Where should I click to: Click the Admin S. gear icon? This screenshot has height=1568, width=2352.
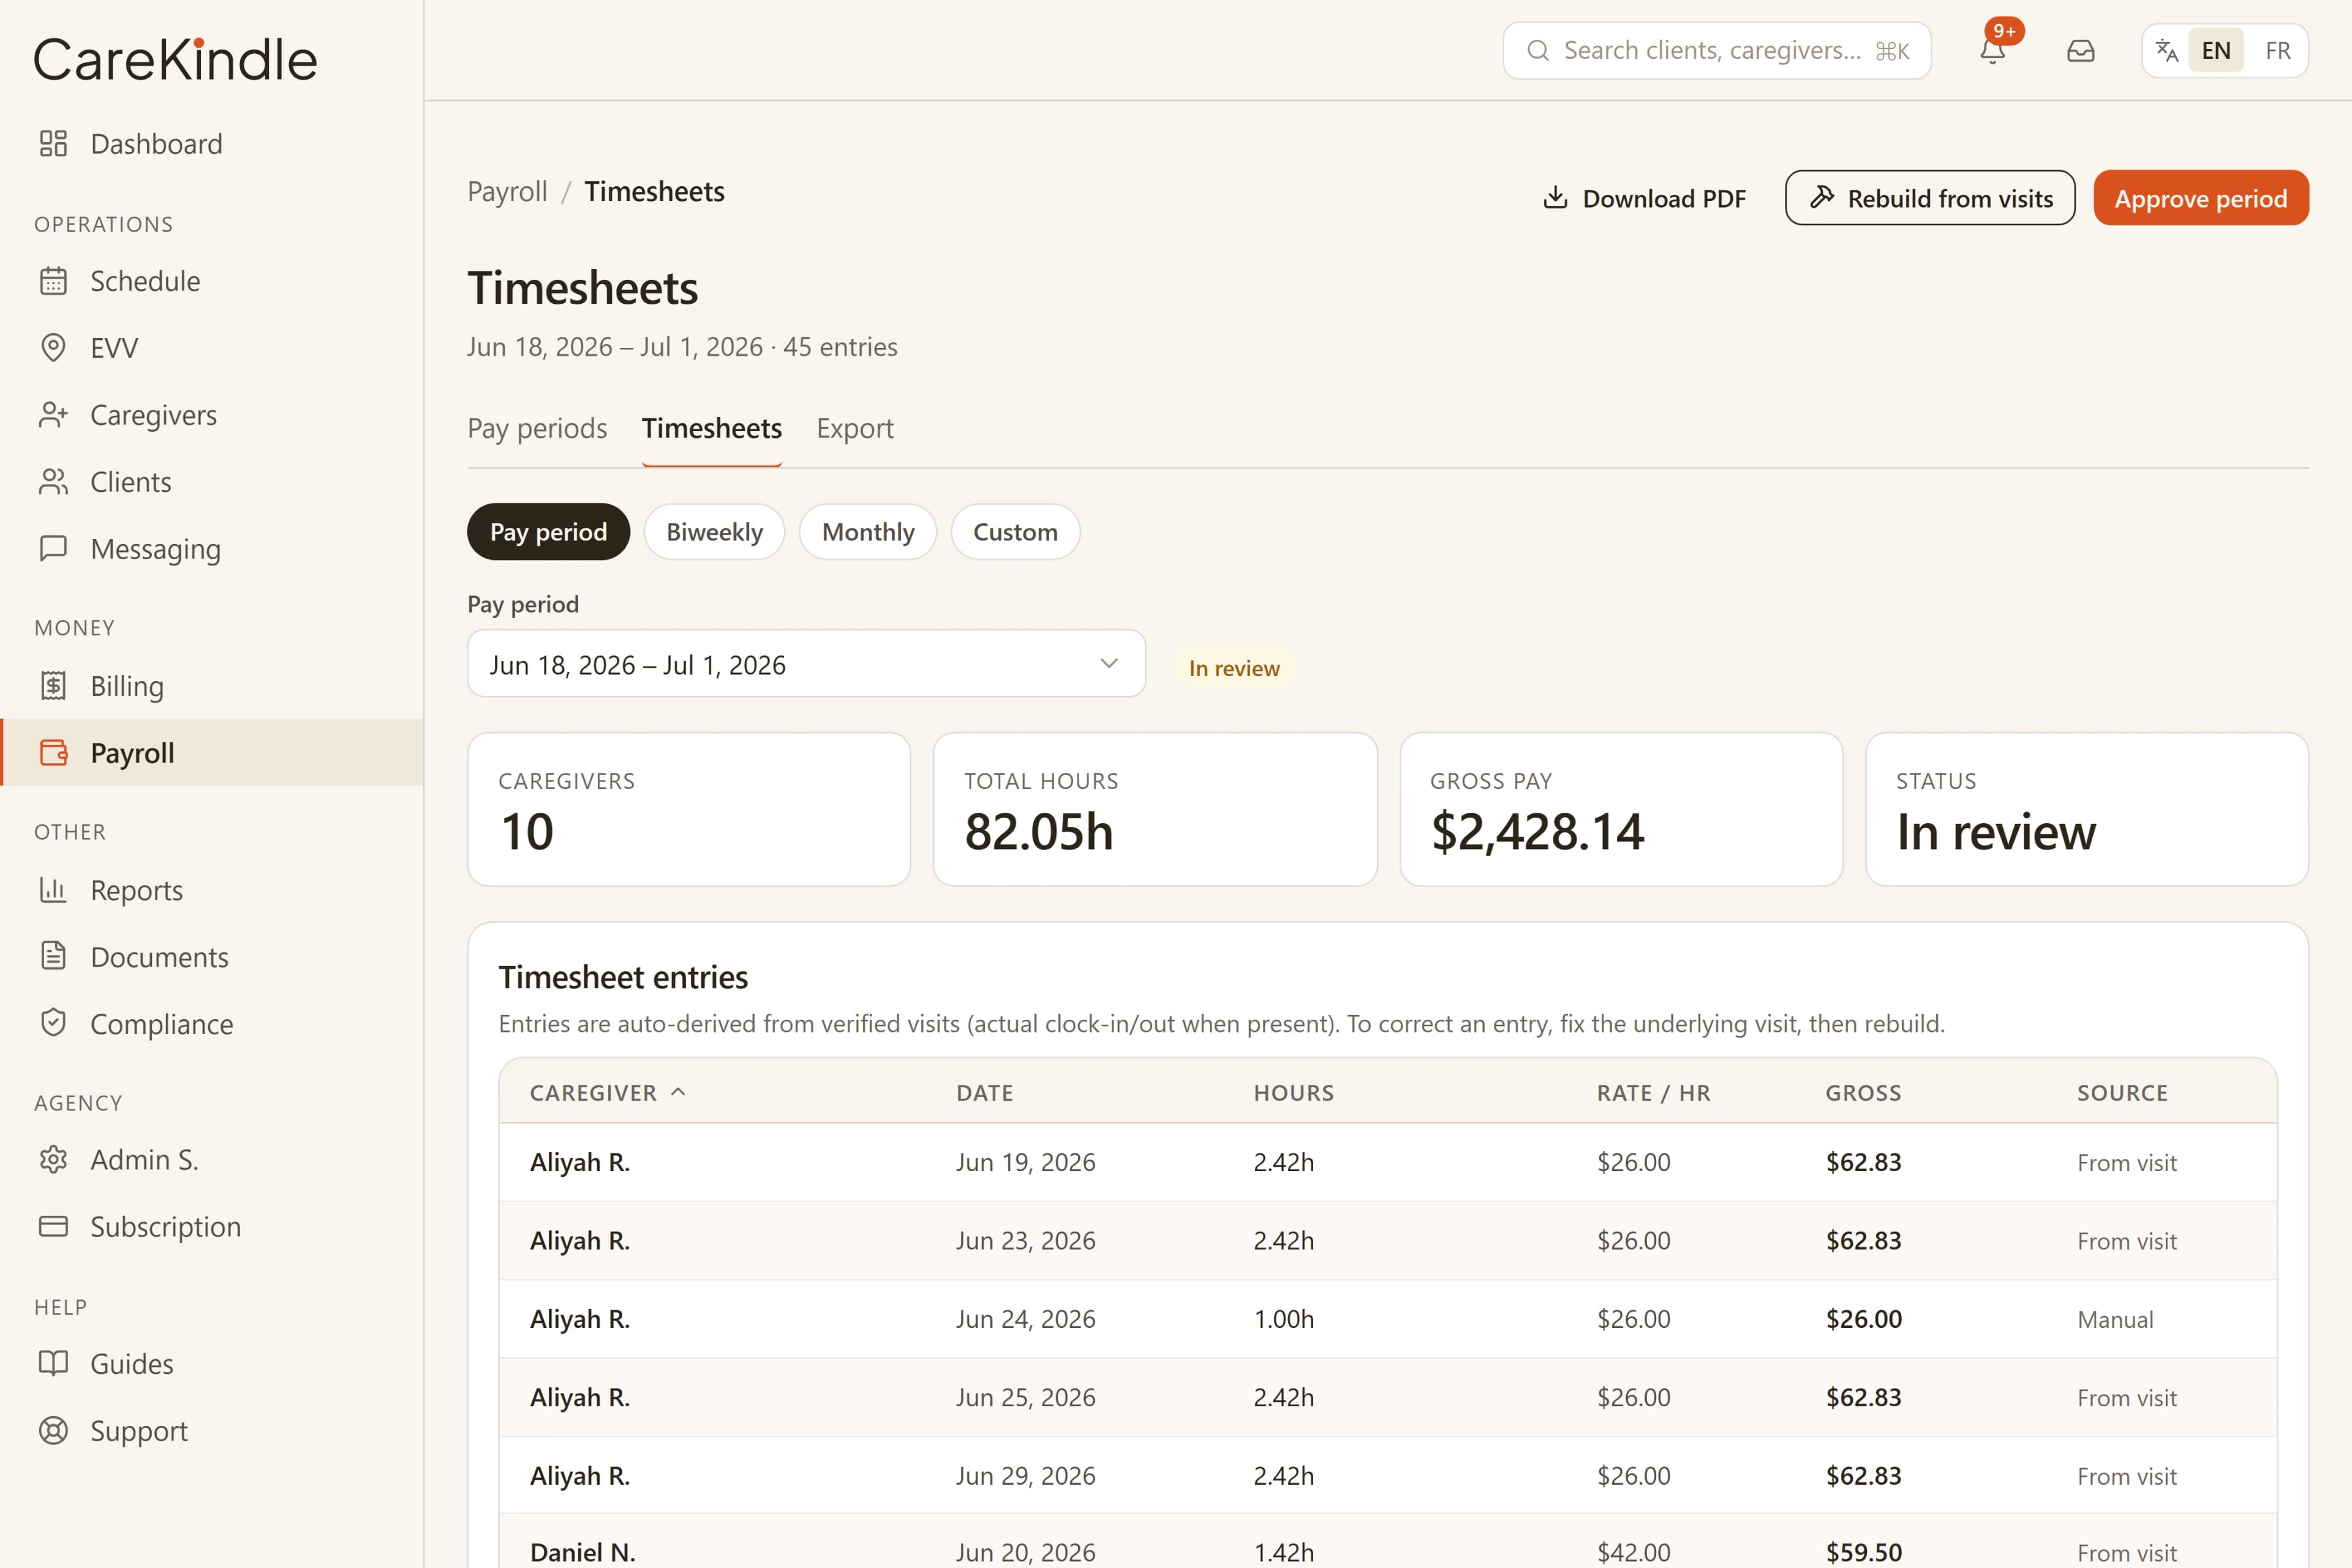(53, 1160)
